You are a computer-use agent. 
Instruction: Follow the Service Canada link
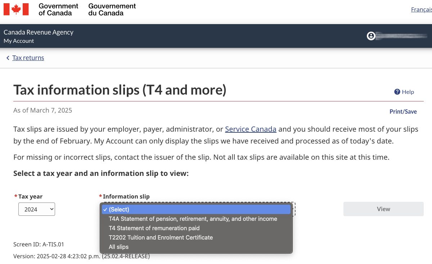coord(251,129)
